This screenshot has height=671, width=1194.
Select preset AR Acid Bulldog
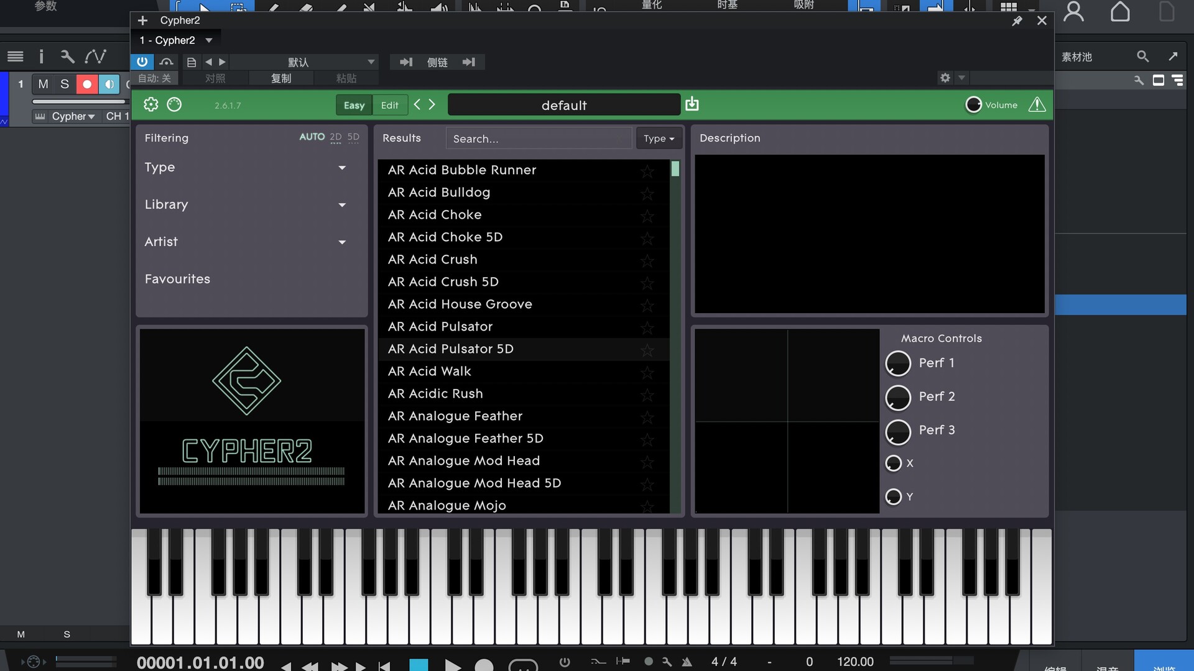524,193
